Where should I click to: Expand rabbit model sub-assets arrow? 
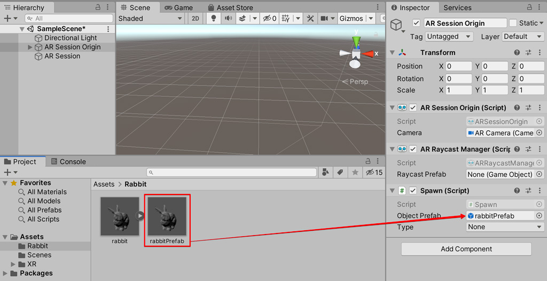[140, 216]
